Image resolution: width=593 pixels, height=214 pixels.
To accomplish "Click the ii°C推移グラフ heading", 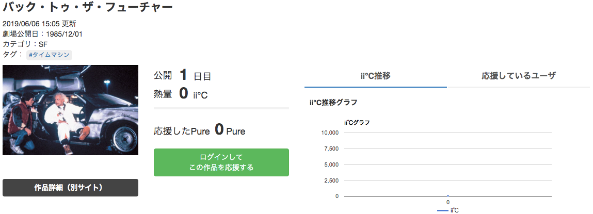I will [333, 103].
